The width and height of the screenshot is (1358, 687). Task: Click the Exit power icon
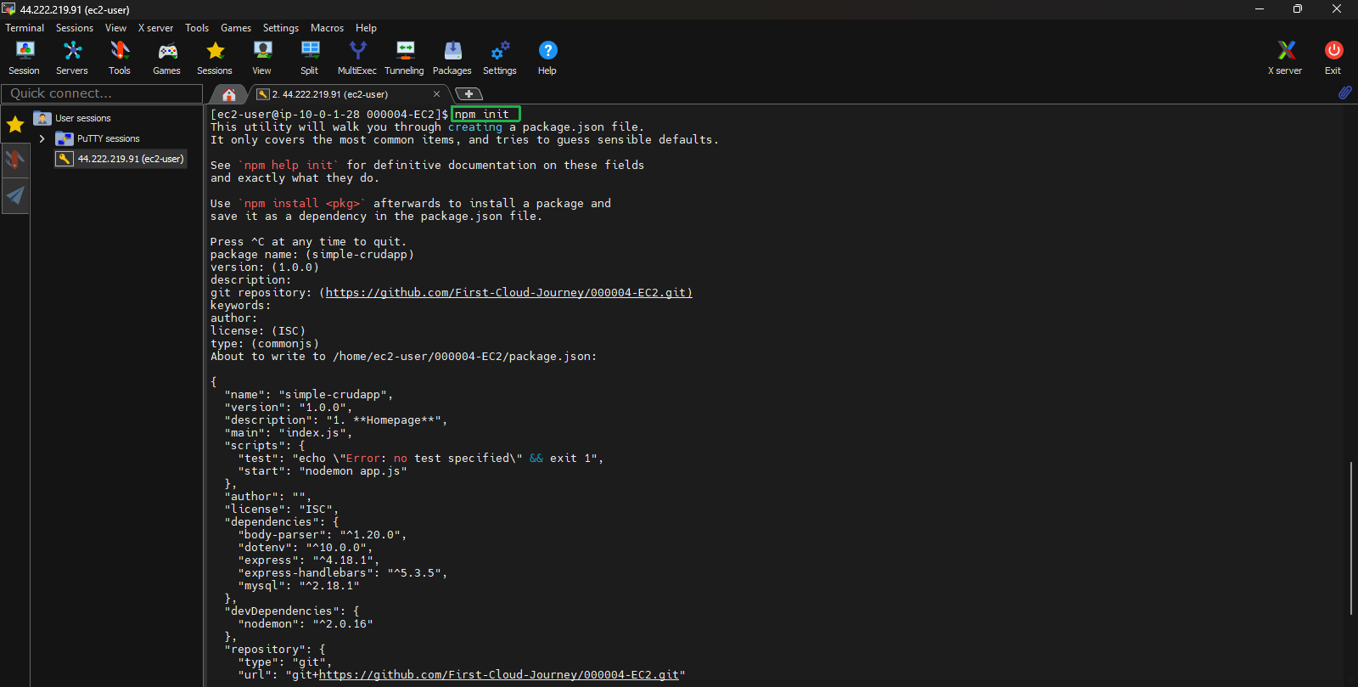pyautogui.click(x=1333, y=58)
